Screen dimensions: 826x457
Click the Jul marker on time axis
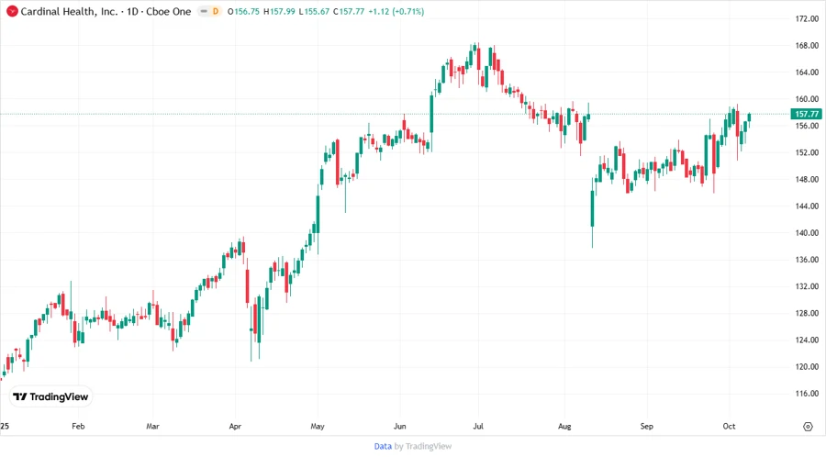[478, 427]
